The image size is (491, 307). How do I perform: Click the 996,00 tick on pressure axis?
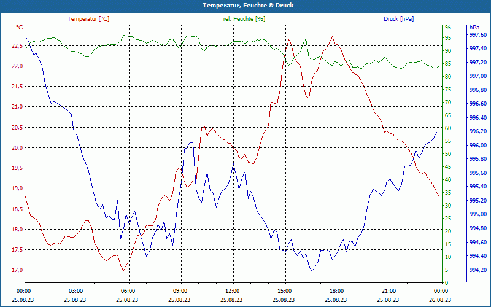click(478, 146)
